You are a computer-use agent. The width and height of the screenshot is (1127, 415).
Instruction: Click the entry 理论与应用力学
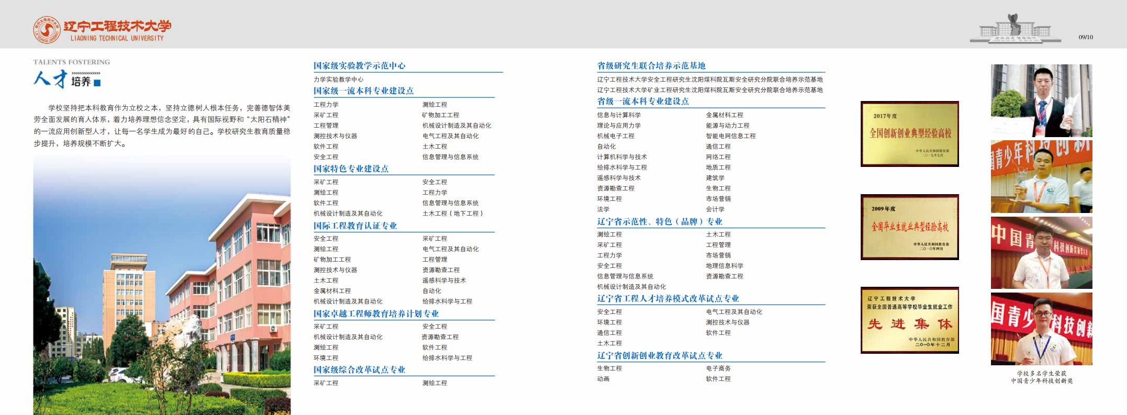pyautogui.click(x=619, y=126)
